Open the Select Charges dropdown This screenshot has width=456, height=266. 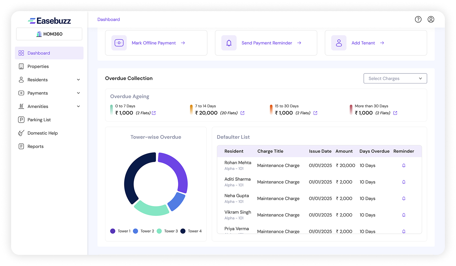(395, 79)
